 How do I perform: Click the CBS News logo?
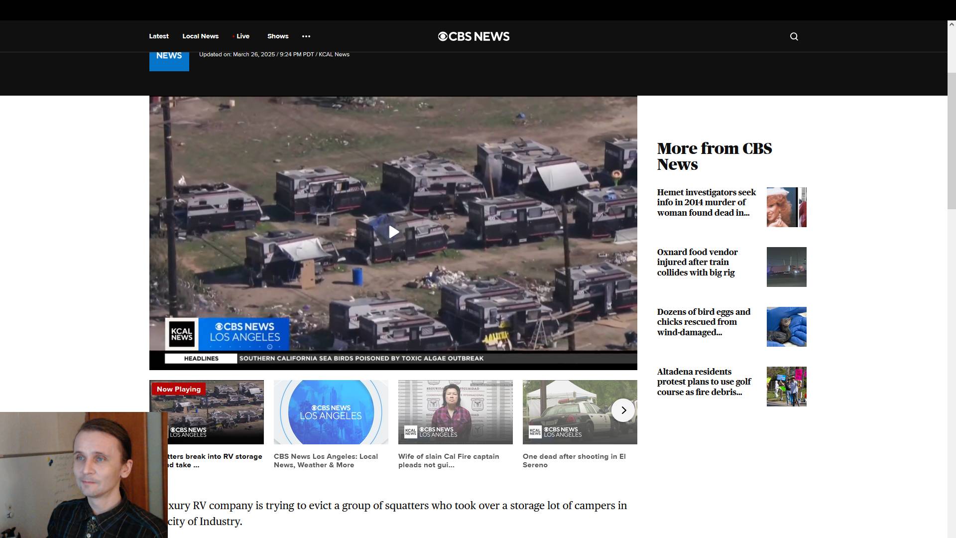point(474,36)
